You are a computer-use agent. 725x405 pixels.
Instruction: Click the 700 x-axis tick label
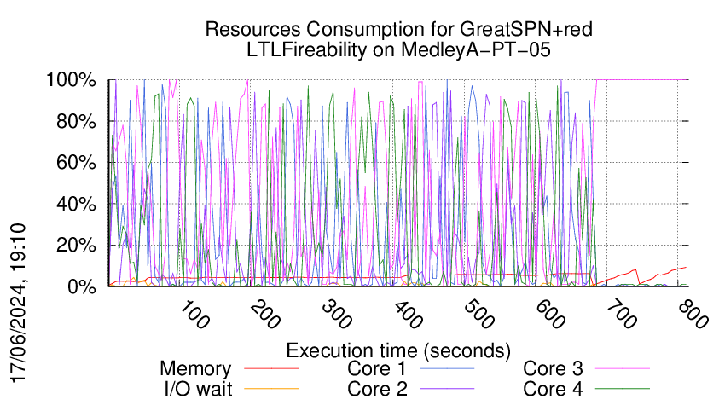[621, 315]
